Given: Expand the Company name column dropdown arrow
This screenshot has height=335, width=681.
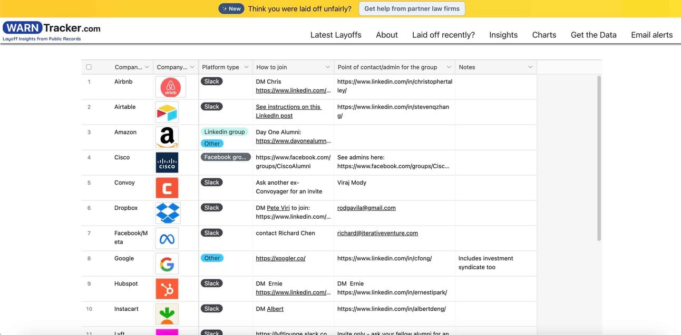Looking at the screenshot, I should pos(147,67).
